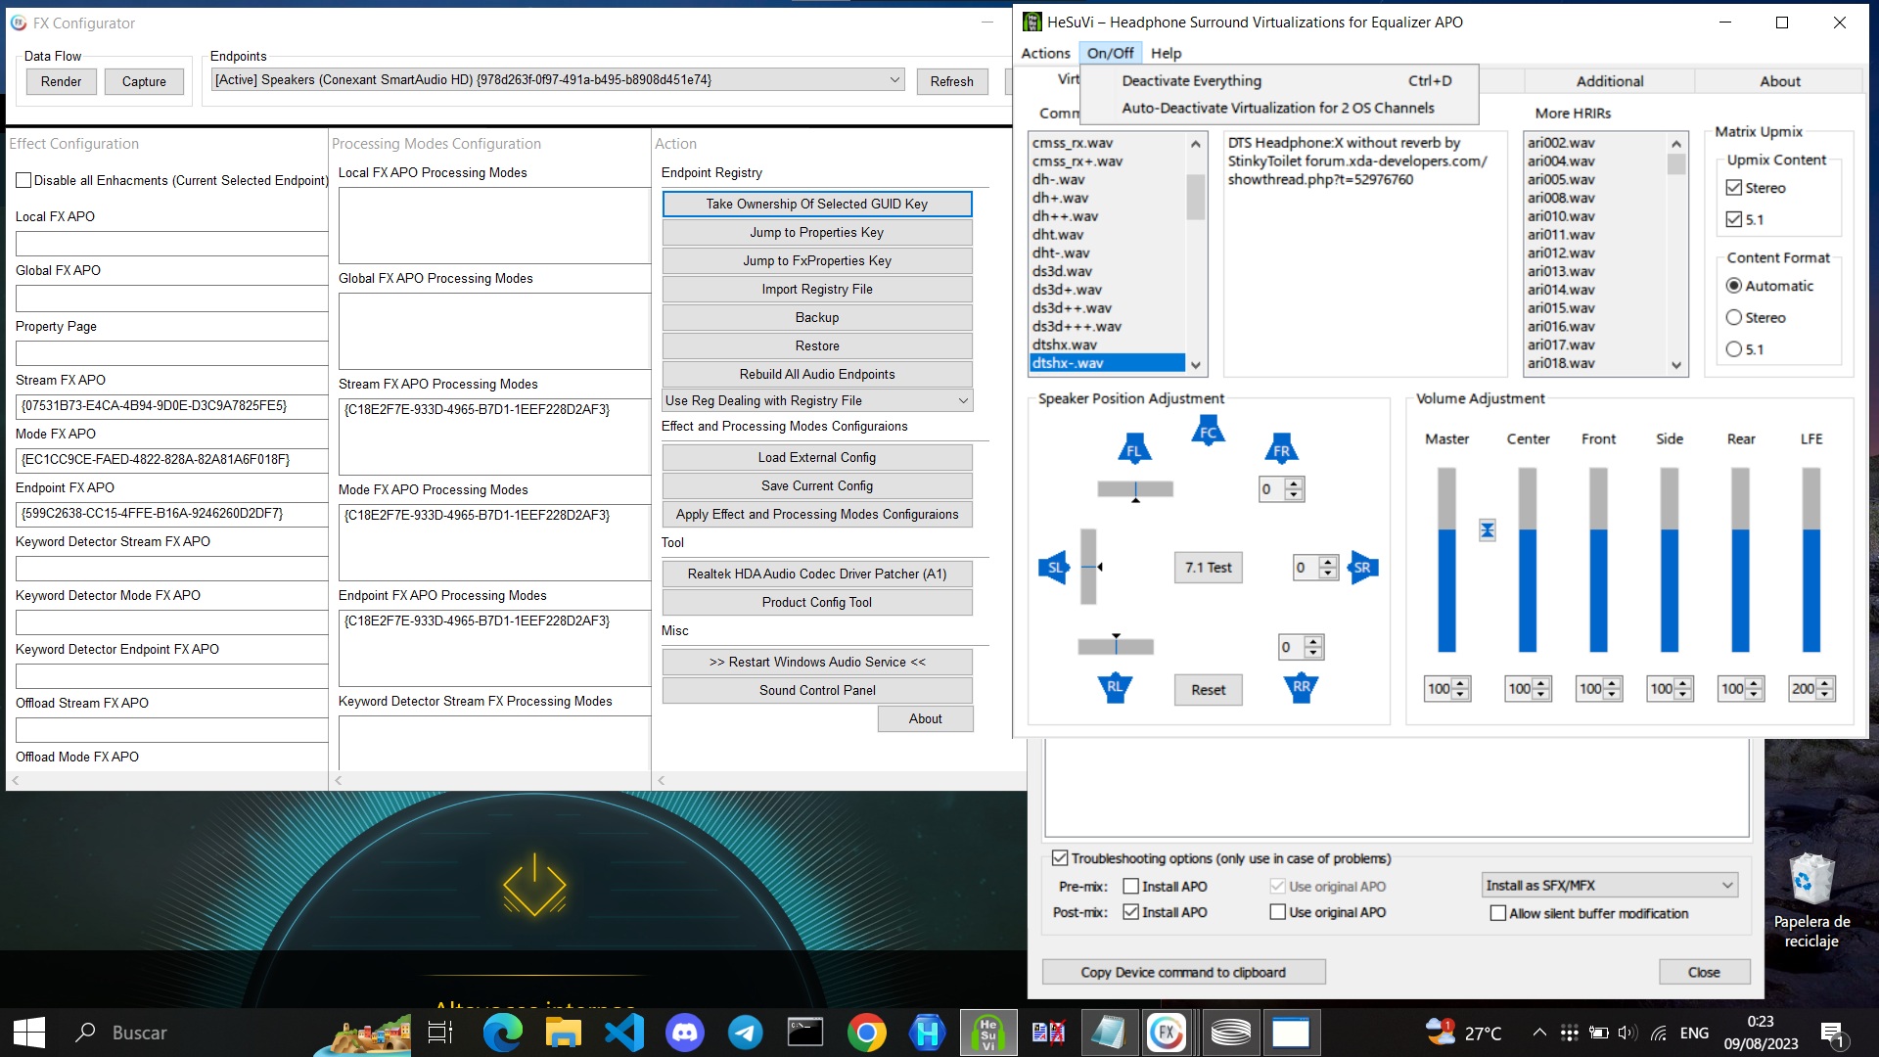1879x1057 pixels.
Task: Select Stereo content format radio
Action: (x=1734, y=317)
